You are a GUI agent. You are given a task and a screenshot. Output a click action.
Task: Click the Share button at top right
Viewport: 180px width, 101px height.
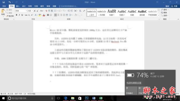[x=174, y=6]
